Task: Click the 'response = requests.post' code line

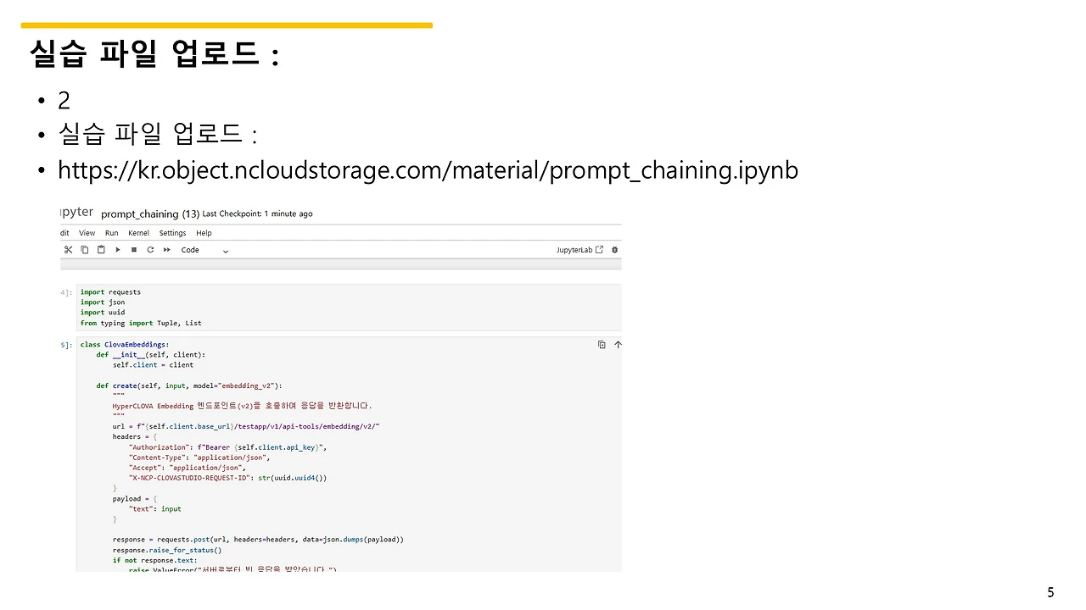Action: click(x=258, y=540)
